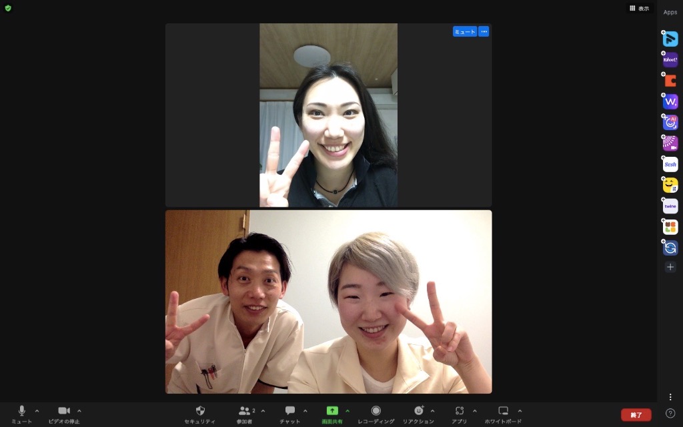This screenshot has width=683, height=427.
Task: Open reactions (リアクション) smiley icon
Action: tap(418, 411)
